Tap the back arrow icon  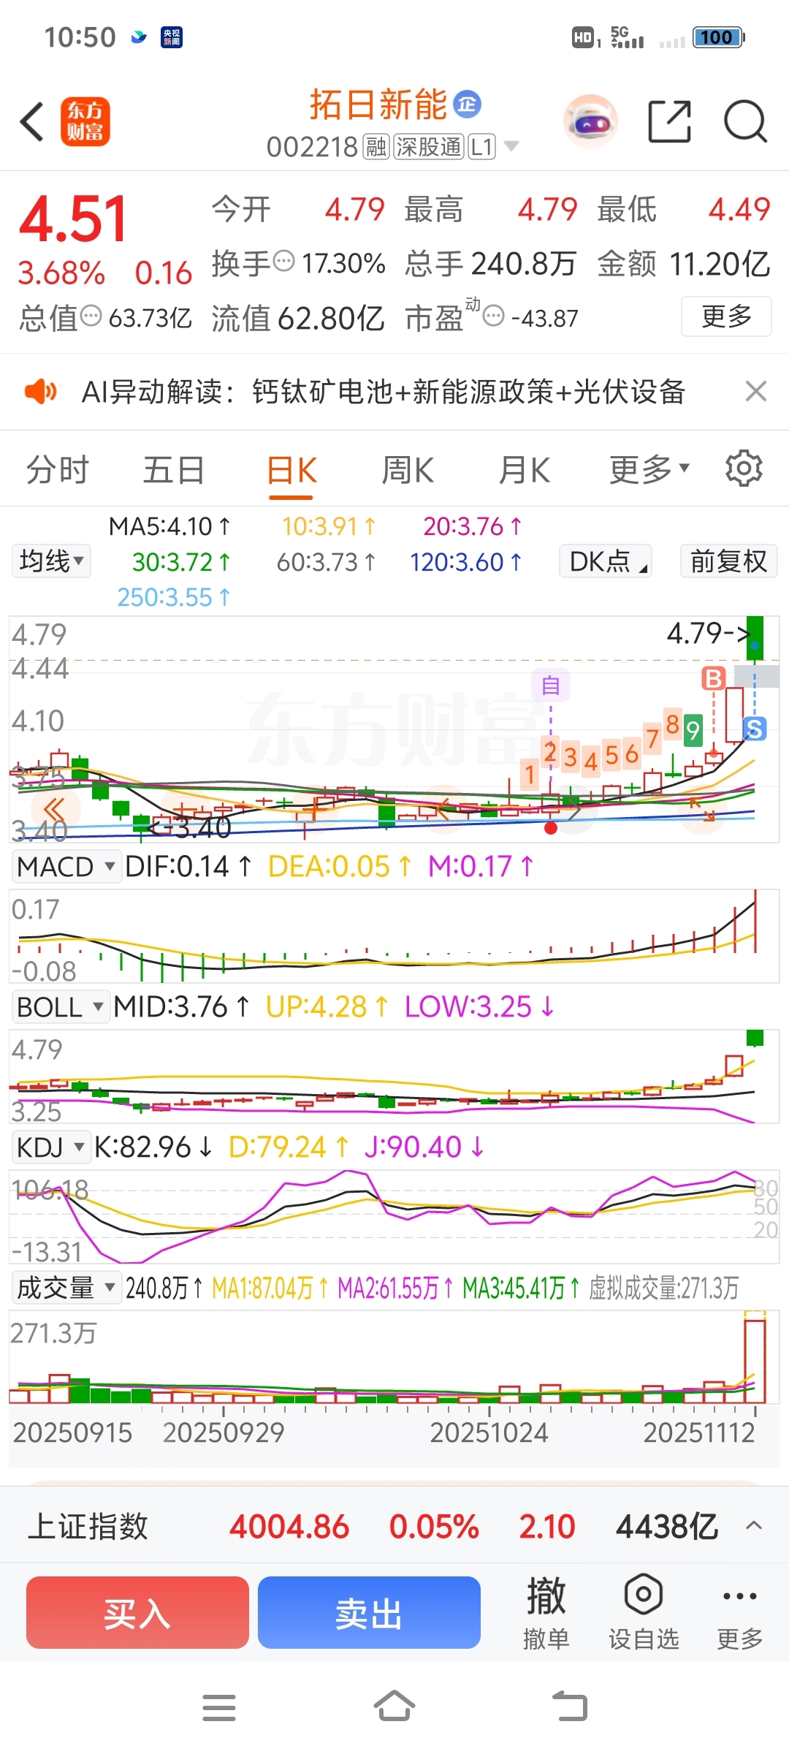point(32,121)
